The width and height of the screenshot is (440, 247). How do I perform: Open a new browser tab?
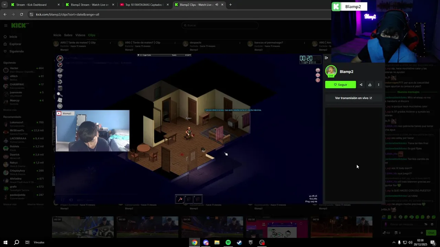230,5
